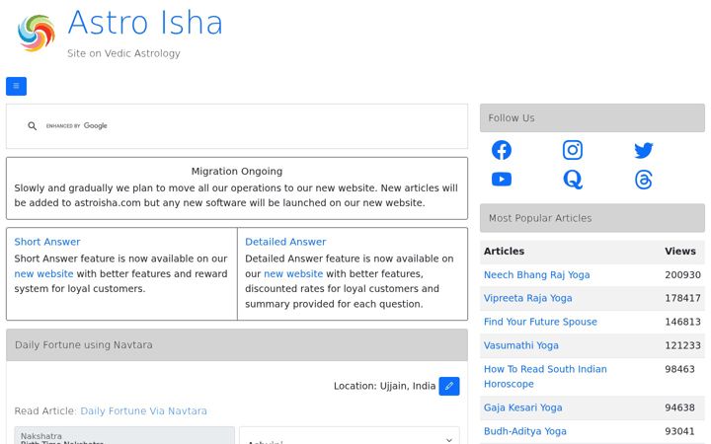
Task: Open Budh-Aditya Yoga article
Action: click(525, 431)
